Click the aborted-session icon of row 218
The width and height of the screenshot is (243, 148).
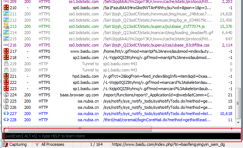pos(6,57)
